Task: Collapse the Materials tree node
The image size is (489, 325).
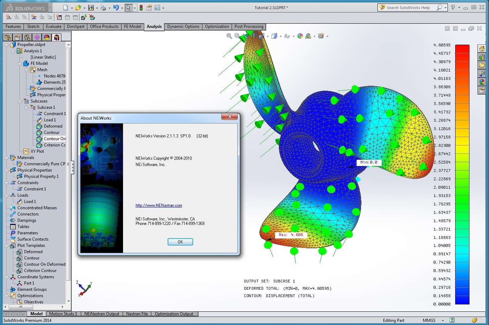Action: [6, 158]
